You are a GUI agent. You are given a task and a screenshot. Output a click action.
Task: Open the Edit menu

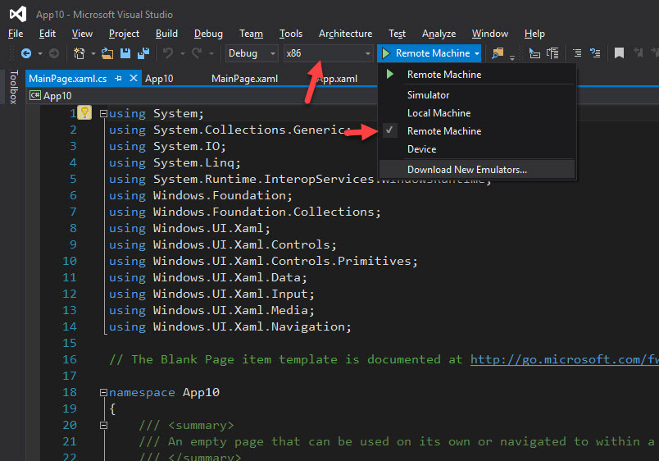point(47,34)
